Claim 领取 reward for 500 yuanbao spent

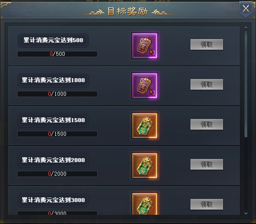click(x=207, y=44)
